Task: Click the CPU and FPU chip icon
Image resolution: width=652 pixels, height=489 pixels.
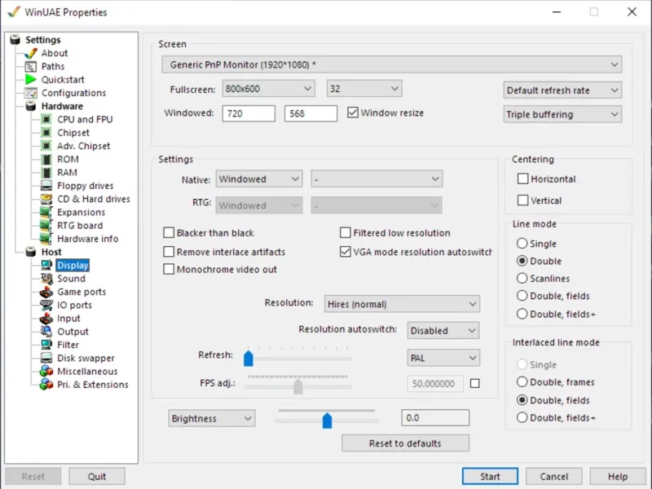Action: pyautogui.click(x=46, y=119)
